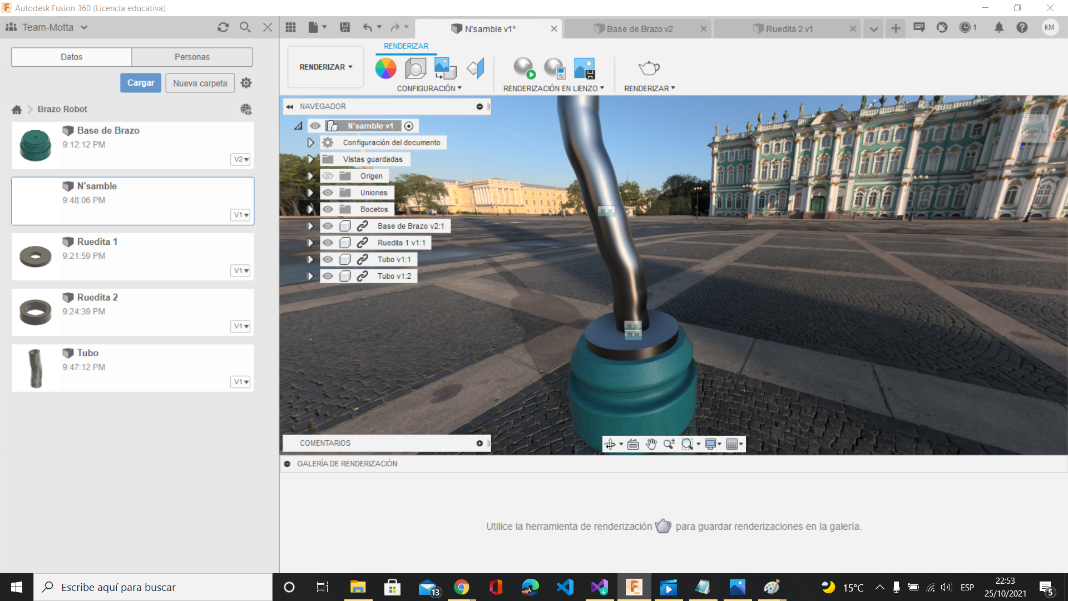Screen dimensions: 1068x601
Task: Click the Cargar upload button
Action: click(141, 83)
